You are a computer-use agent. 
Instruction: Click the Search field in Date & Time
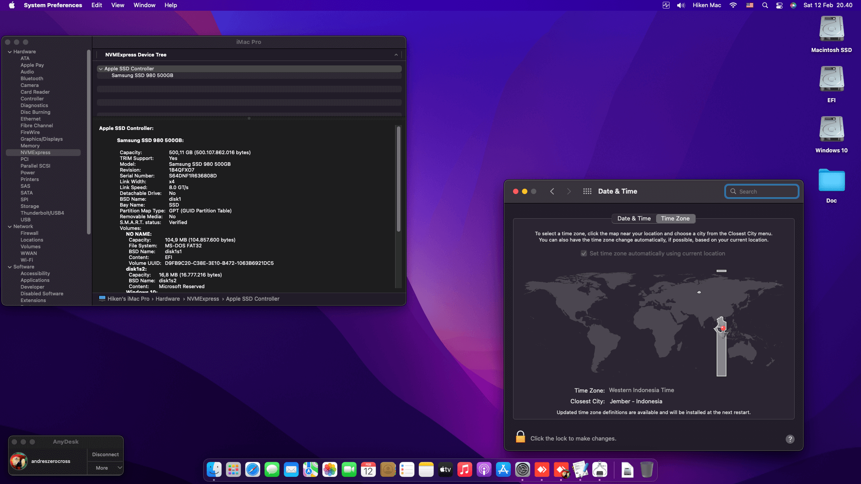click(761, 192)
